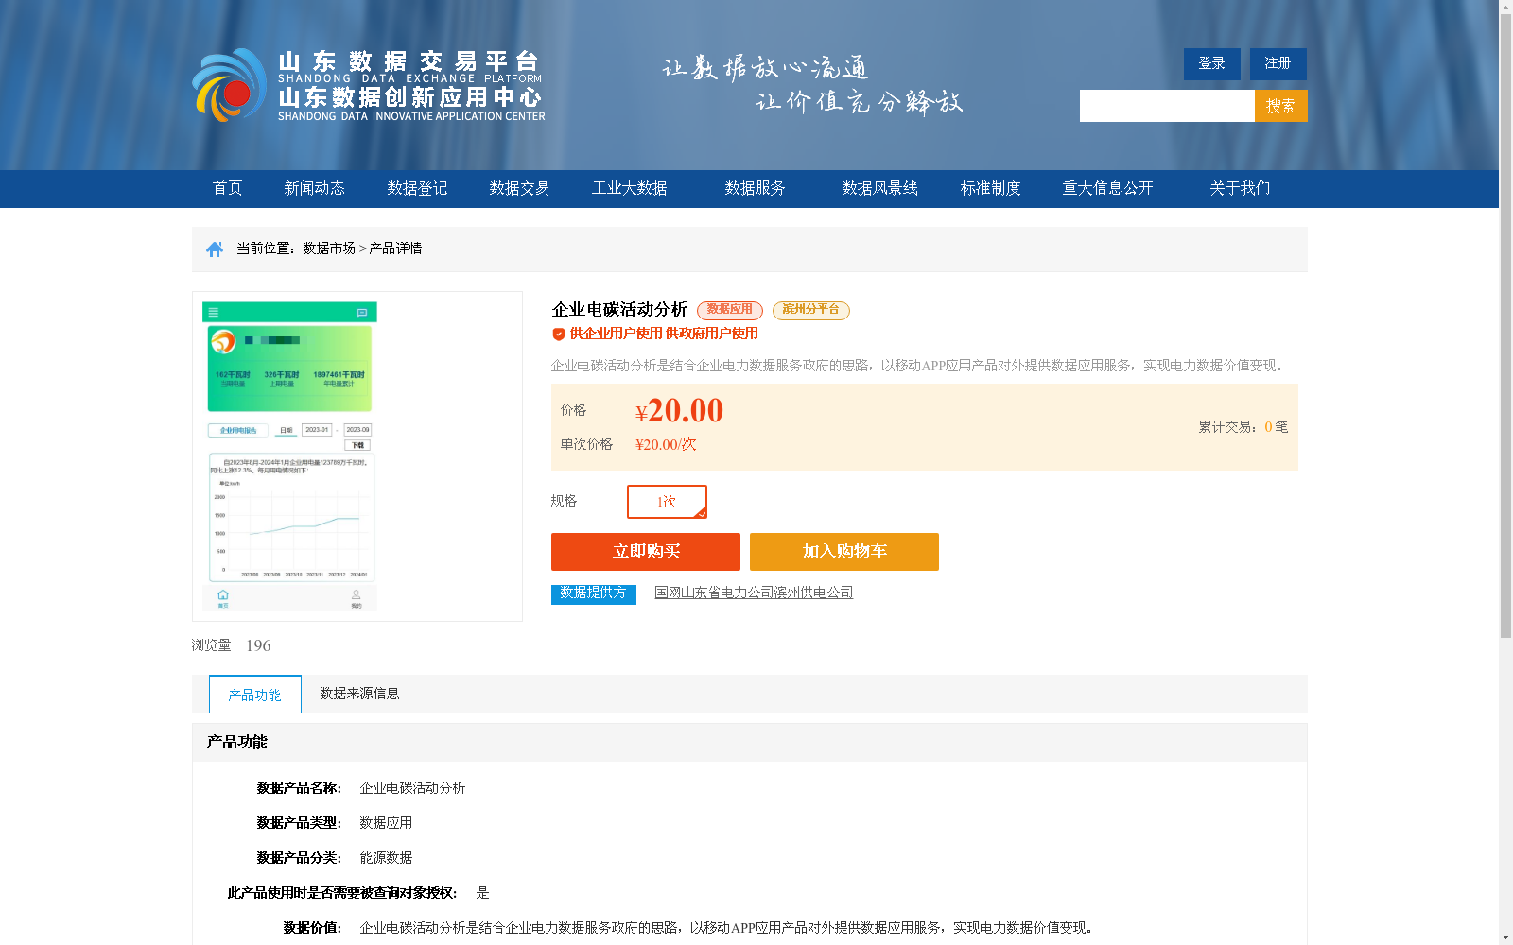Open the 新闻动态 navigation item
1513x945 pixels.
tap(315, 188)
